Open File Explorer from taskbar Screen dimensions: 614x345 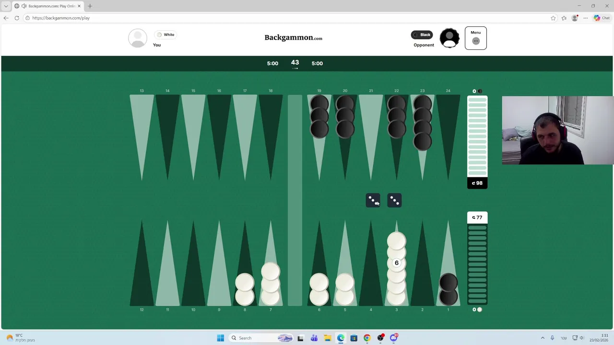pyautogui.click(x=327, y=338)
